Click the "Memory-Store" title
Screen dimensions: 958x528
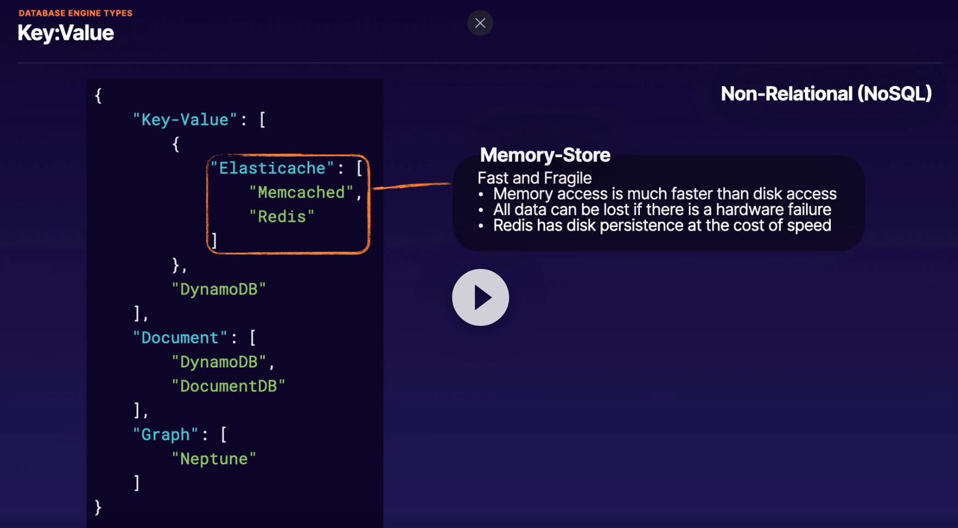545,155
